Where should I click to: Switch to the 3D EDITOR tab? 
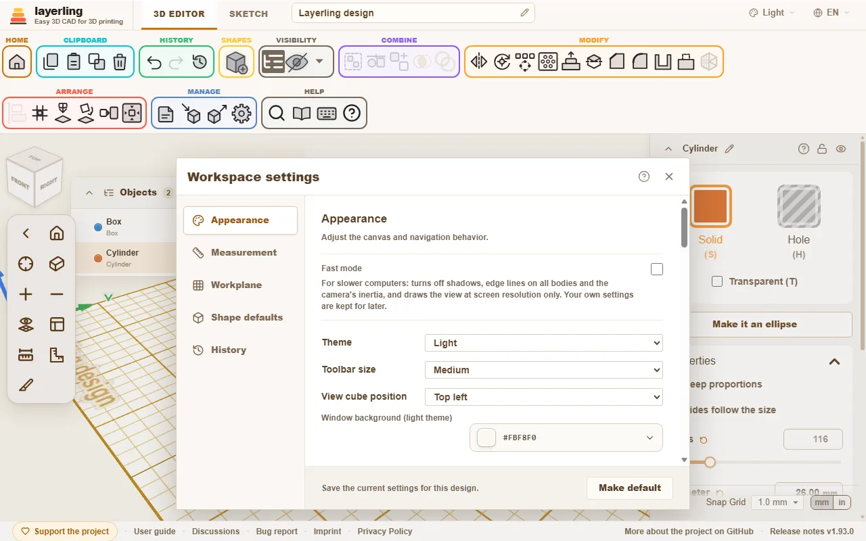[178, 14]
